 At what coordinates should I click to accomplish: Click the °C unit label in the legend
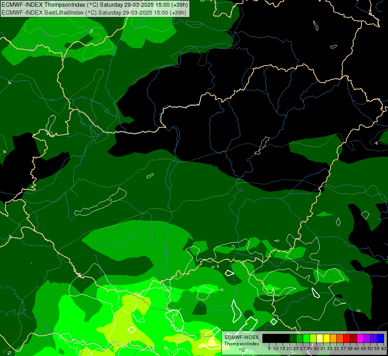[x=242, y=350]
